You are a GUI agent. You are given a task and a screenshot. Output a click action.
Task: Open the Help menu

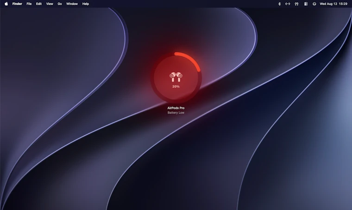(x=86, y=4)
